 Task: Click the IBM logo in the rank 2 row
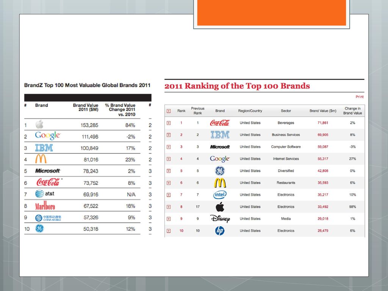(x=220, y=135)
